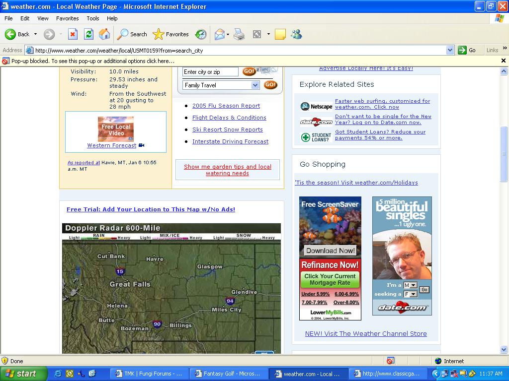Click Show me garden tips link
The image size is (509, 381).
[x=227, y=170]
